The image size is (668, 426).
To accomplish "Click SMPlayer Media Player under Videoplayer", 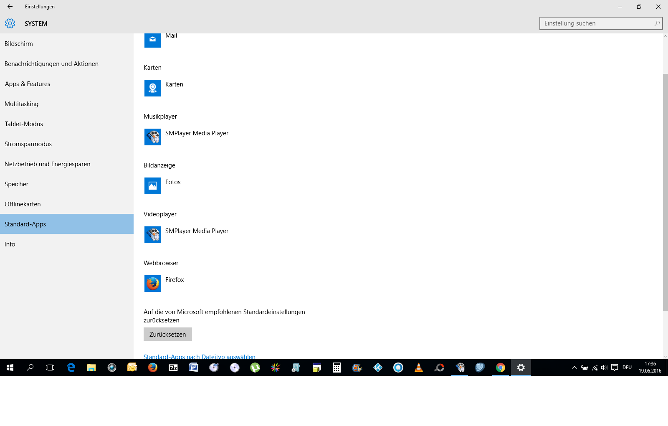I will (x=197, y=231).
